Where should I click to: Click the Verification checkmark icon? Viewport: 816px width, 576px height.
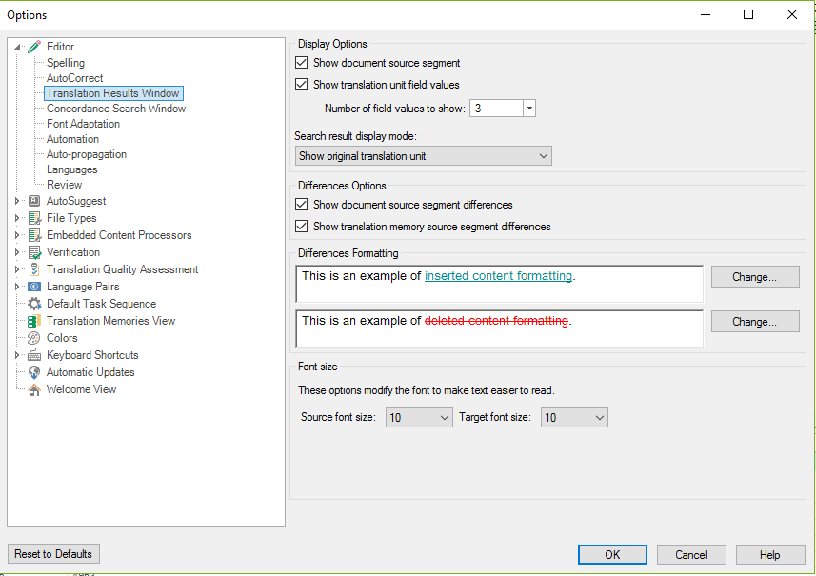[x=34, y=252]
